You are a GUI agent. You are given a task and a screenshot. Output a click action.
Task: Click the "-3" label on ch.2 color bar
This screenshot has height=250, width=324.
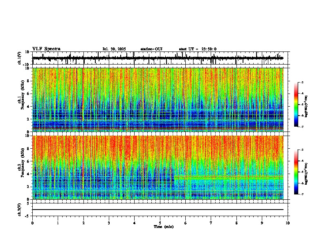(x=302, y=150)
